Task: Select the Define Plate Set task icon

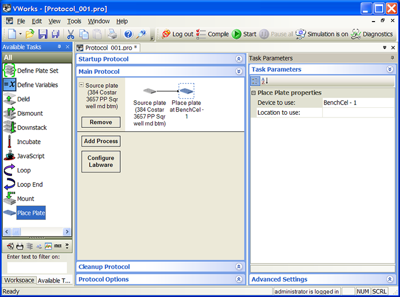Action: (x=10, y=71)
